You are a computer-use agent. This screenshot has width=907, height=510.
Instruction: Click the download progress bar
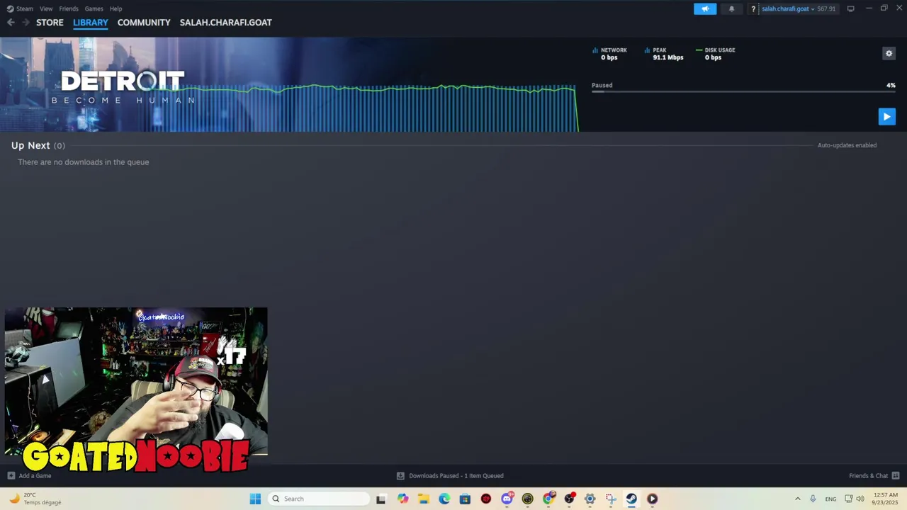[743, 91]
